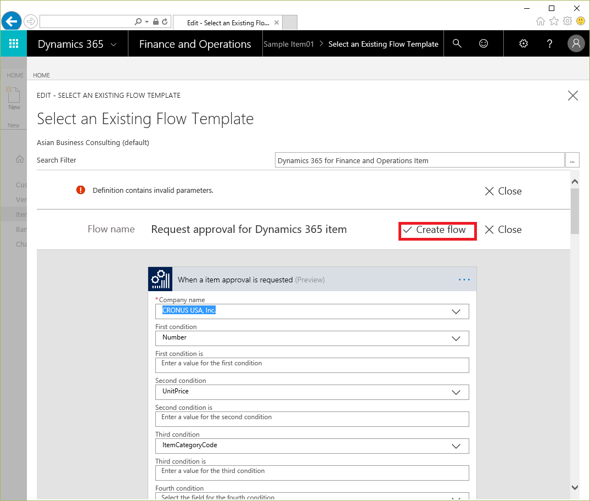Click the Search Filter input field

[x=419, y=160]
